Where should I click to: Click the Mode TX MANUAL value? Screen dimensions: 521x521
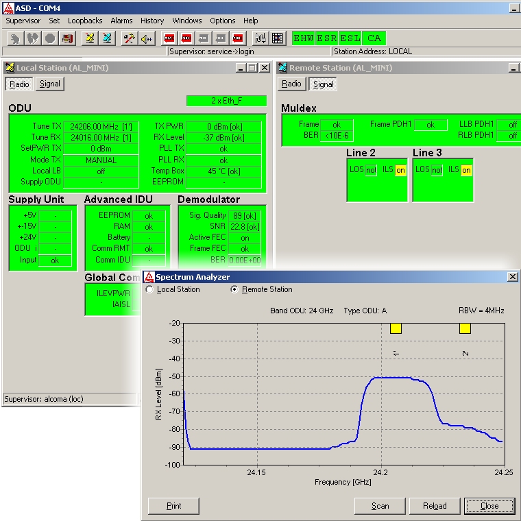pos(101,160)
